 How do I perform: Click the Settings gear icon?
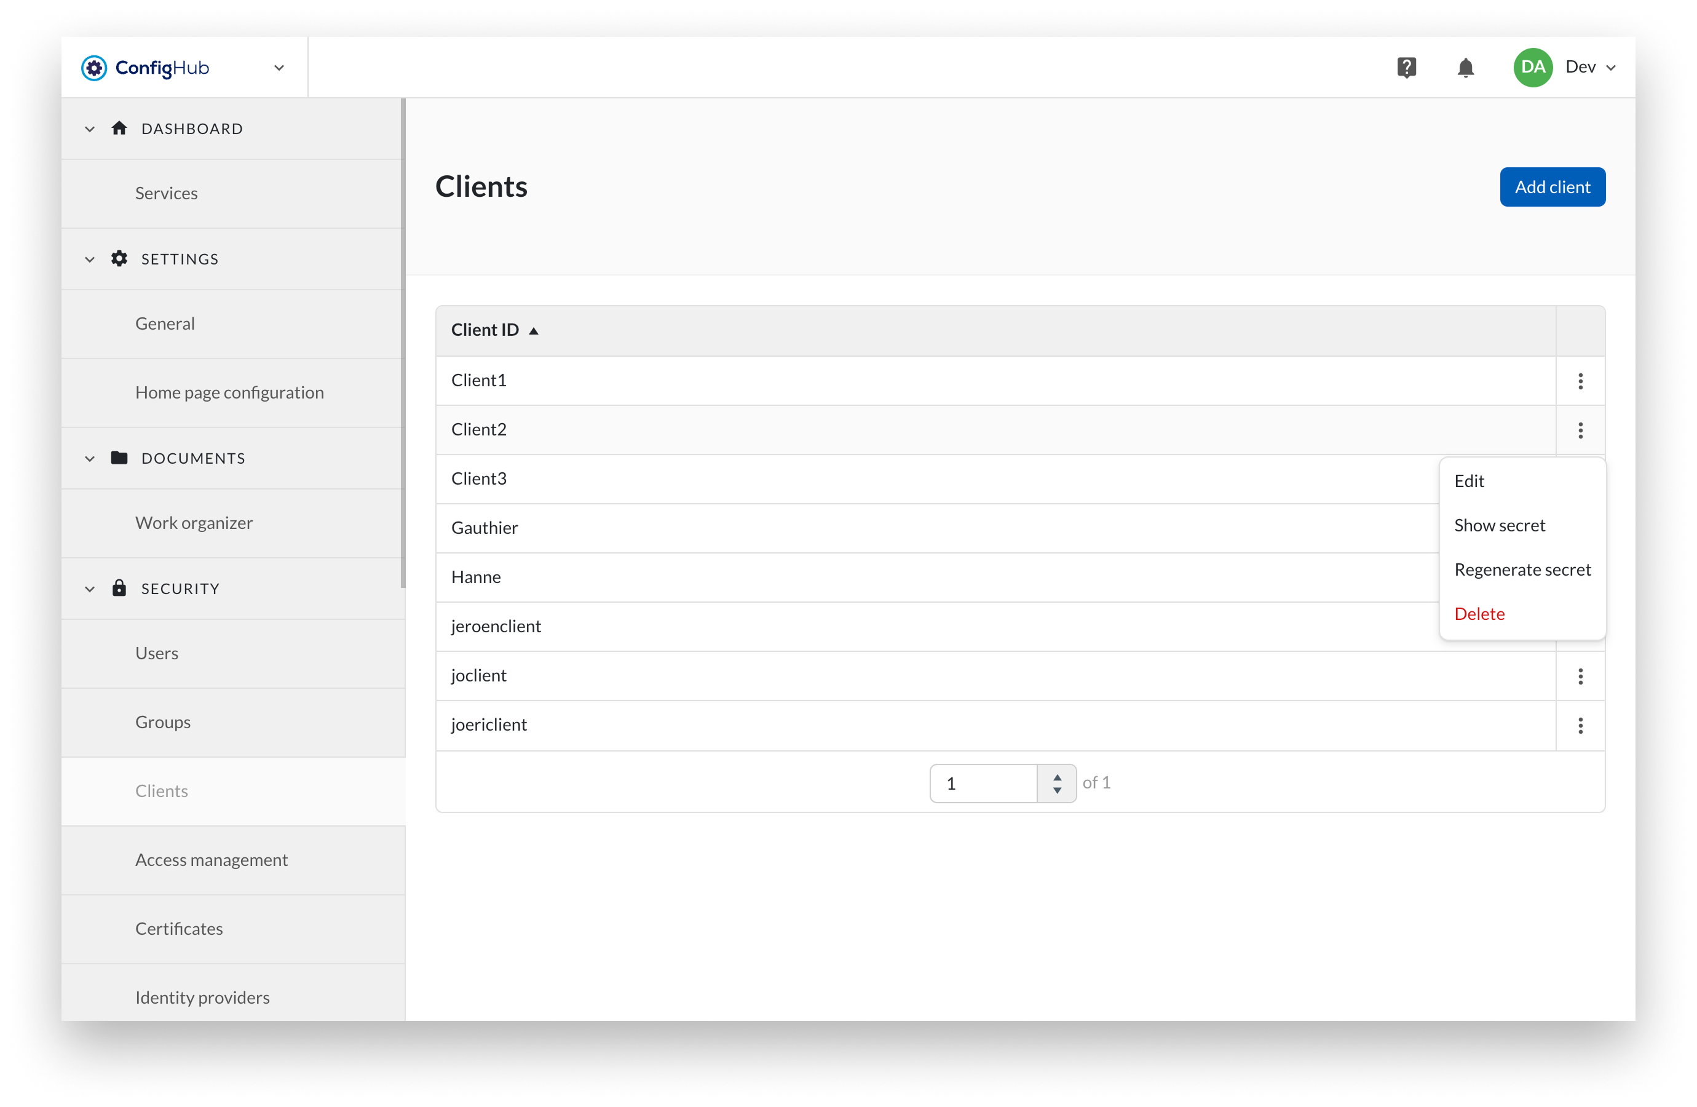(x=119, y=258)
